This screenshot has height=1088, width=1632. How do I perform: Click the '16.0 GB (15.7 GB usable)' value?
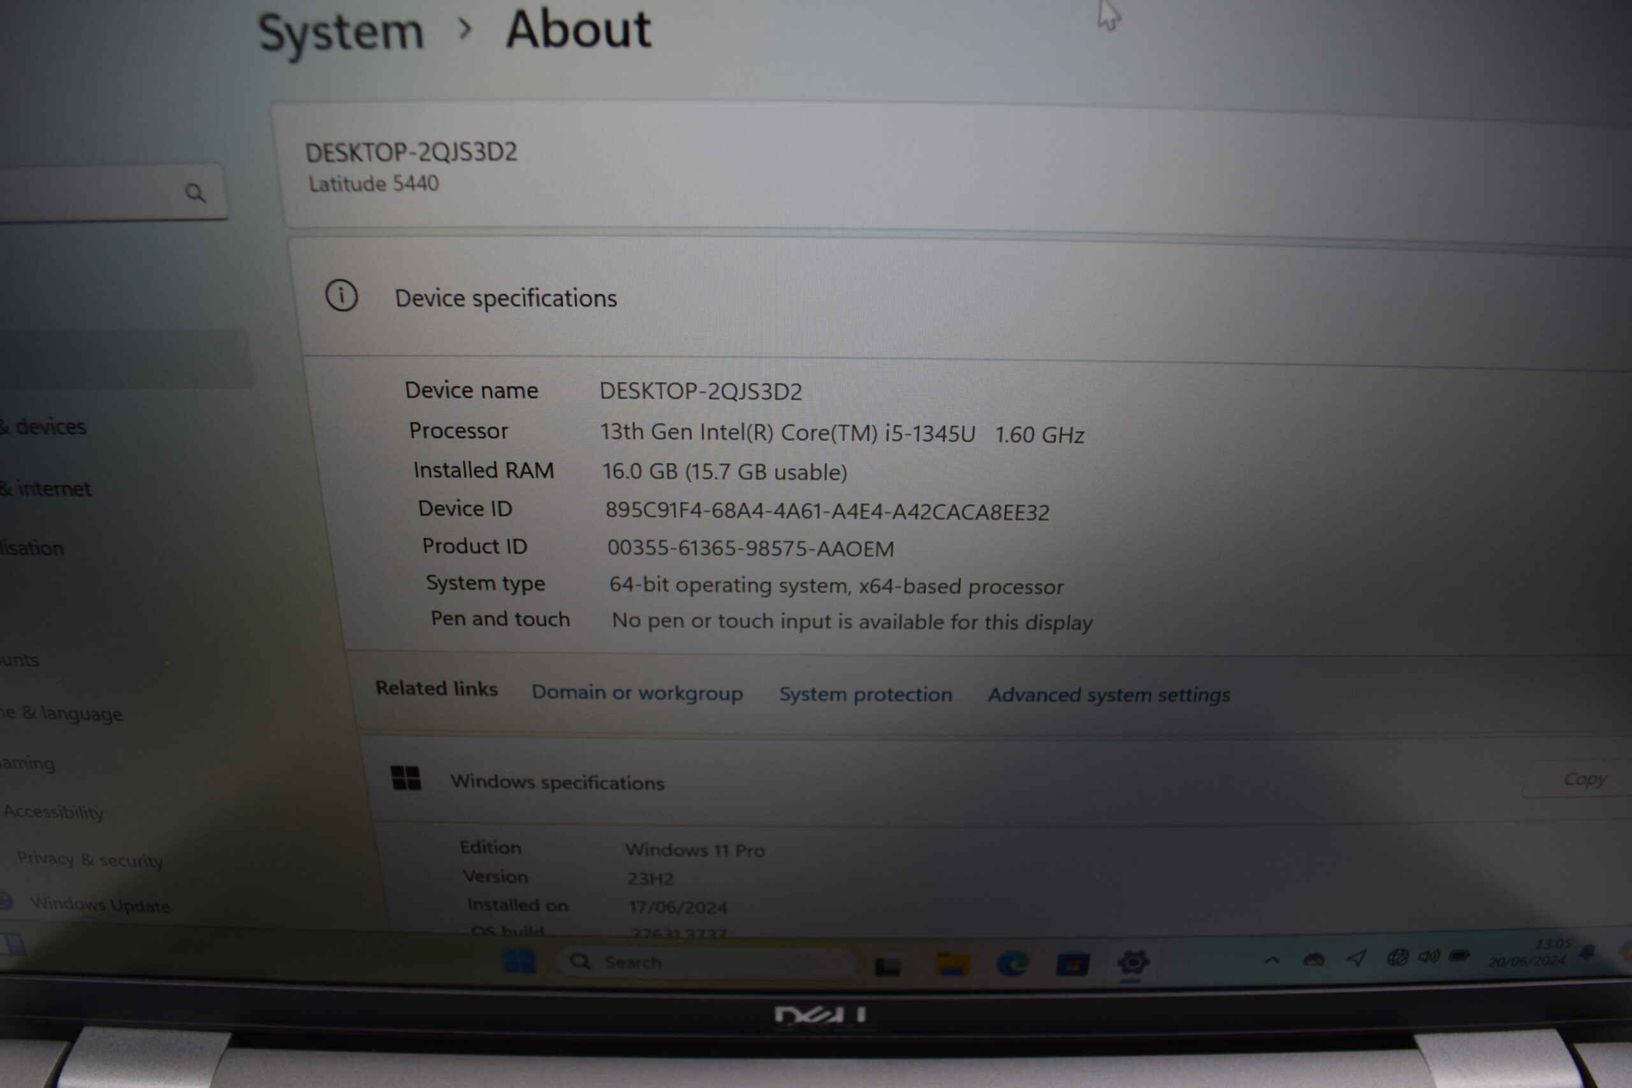[724, 472]
